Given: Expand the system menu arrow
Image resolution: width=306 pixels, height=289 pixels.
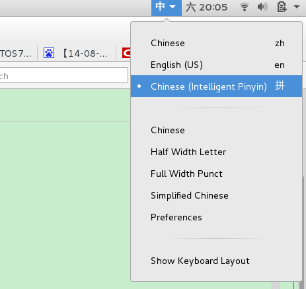Looking at the screenshot, I should 297,7.
